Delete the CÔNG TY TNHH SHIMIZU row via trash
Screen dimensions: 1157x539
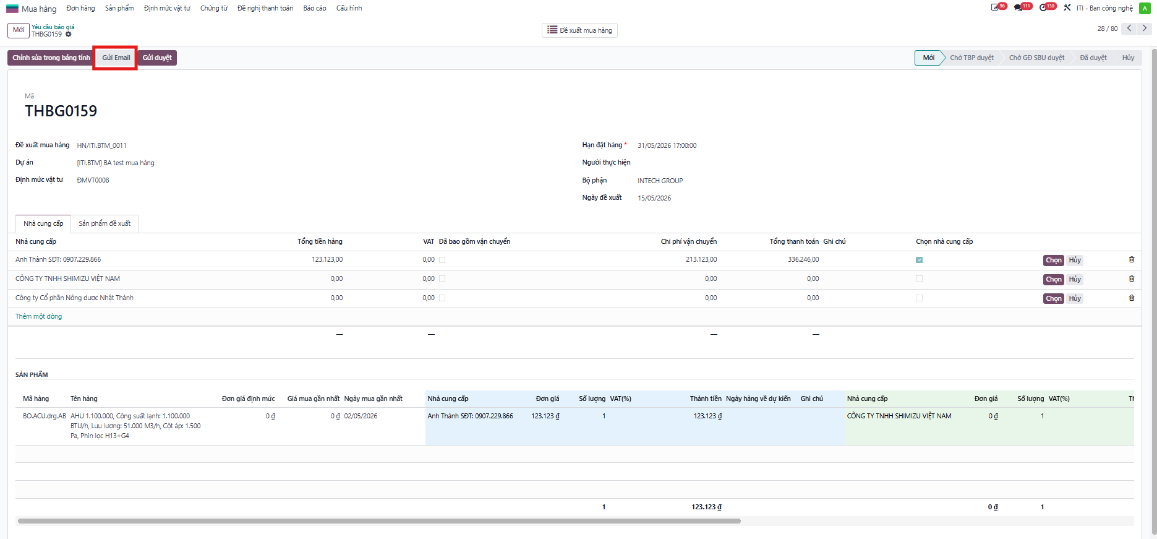(x=1132, y=279)
